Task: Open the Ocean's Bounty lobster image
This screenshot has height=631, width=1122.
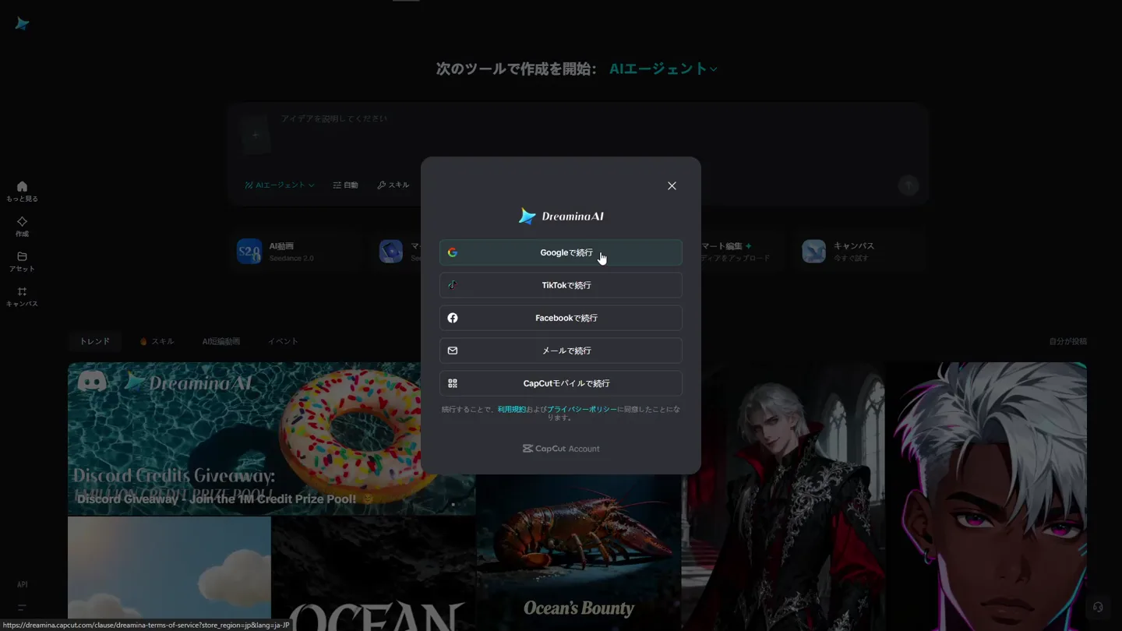Action: point(579,551)
